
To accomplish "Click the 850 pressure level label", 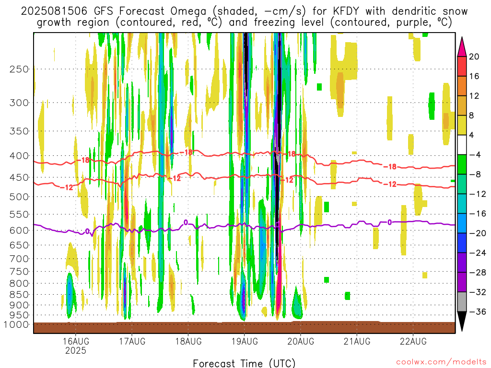I will coord(19,295).
